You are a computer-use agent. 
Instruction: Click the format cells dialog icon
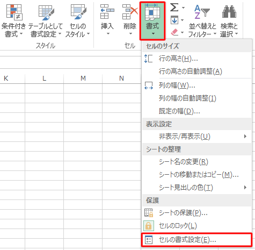[x=149, y=240]
